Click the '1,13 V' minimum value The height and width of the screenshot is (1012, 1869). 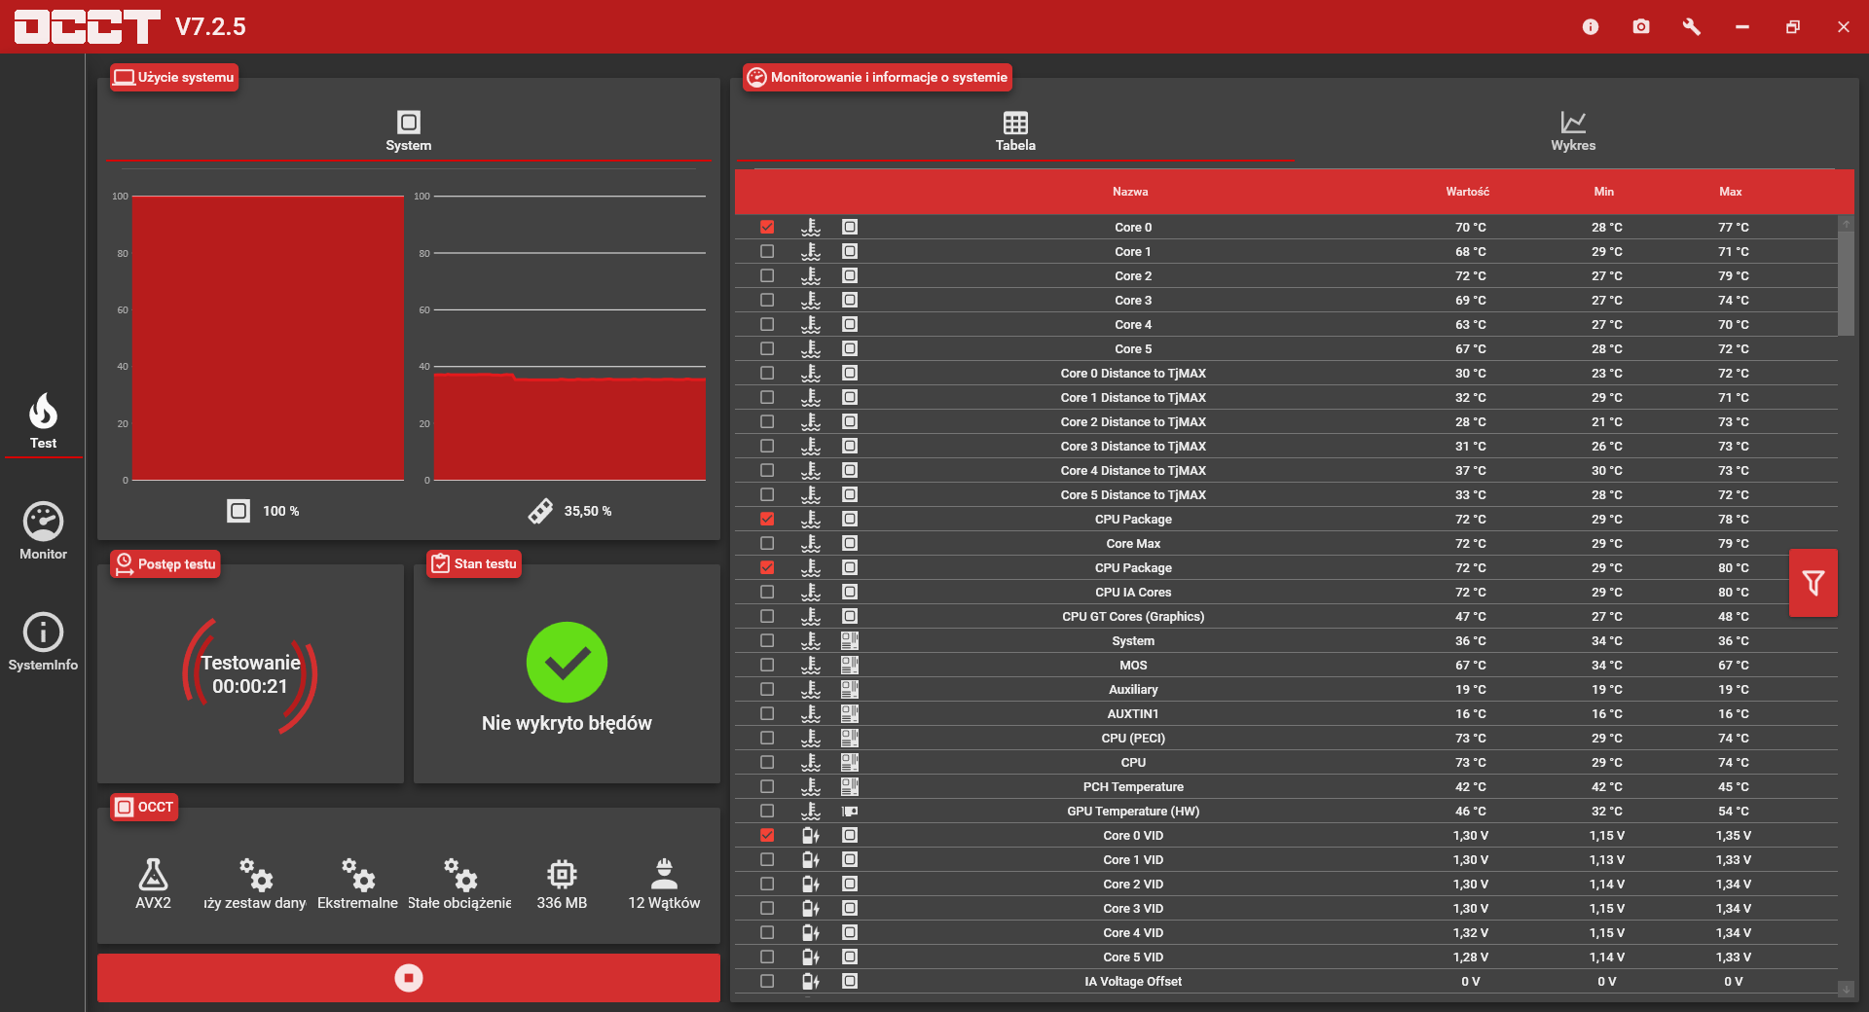(1607, 859)
